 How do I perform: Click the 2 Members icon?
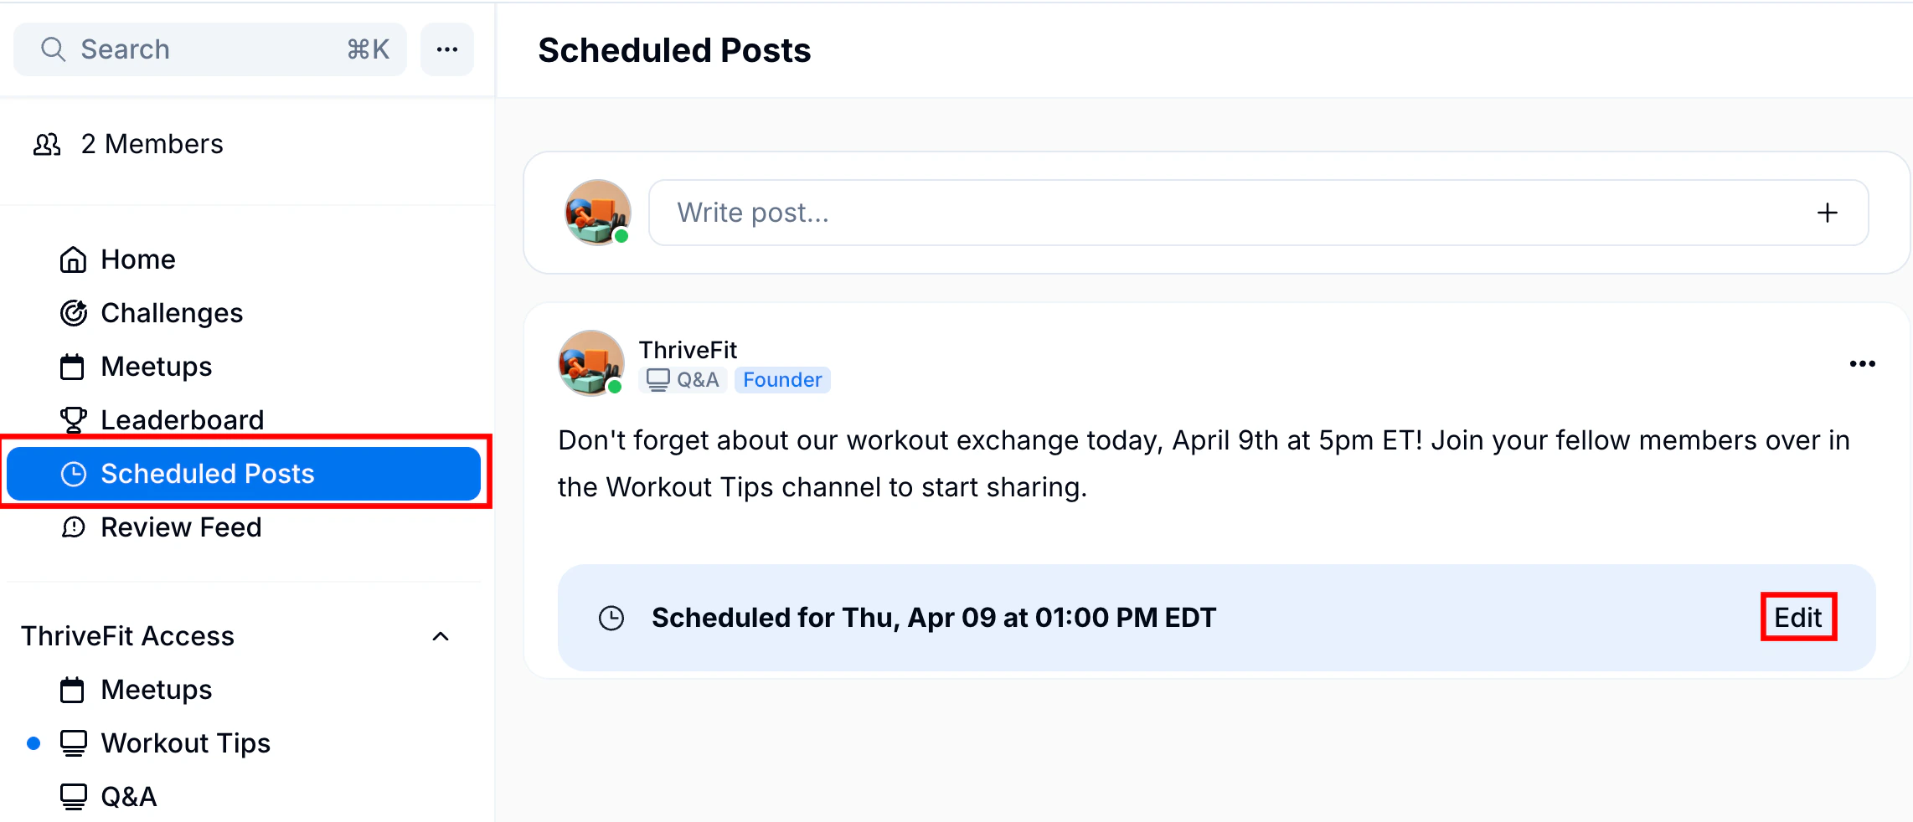(x=47, y=143)
